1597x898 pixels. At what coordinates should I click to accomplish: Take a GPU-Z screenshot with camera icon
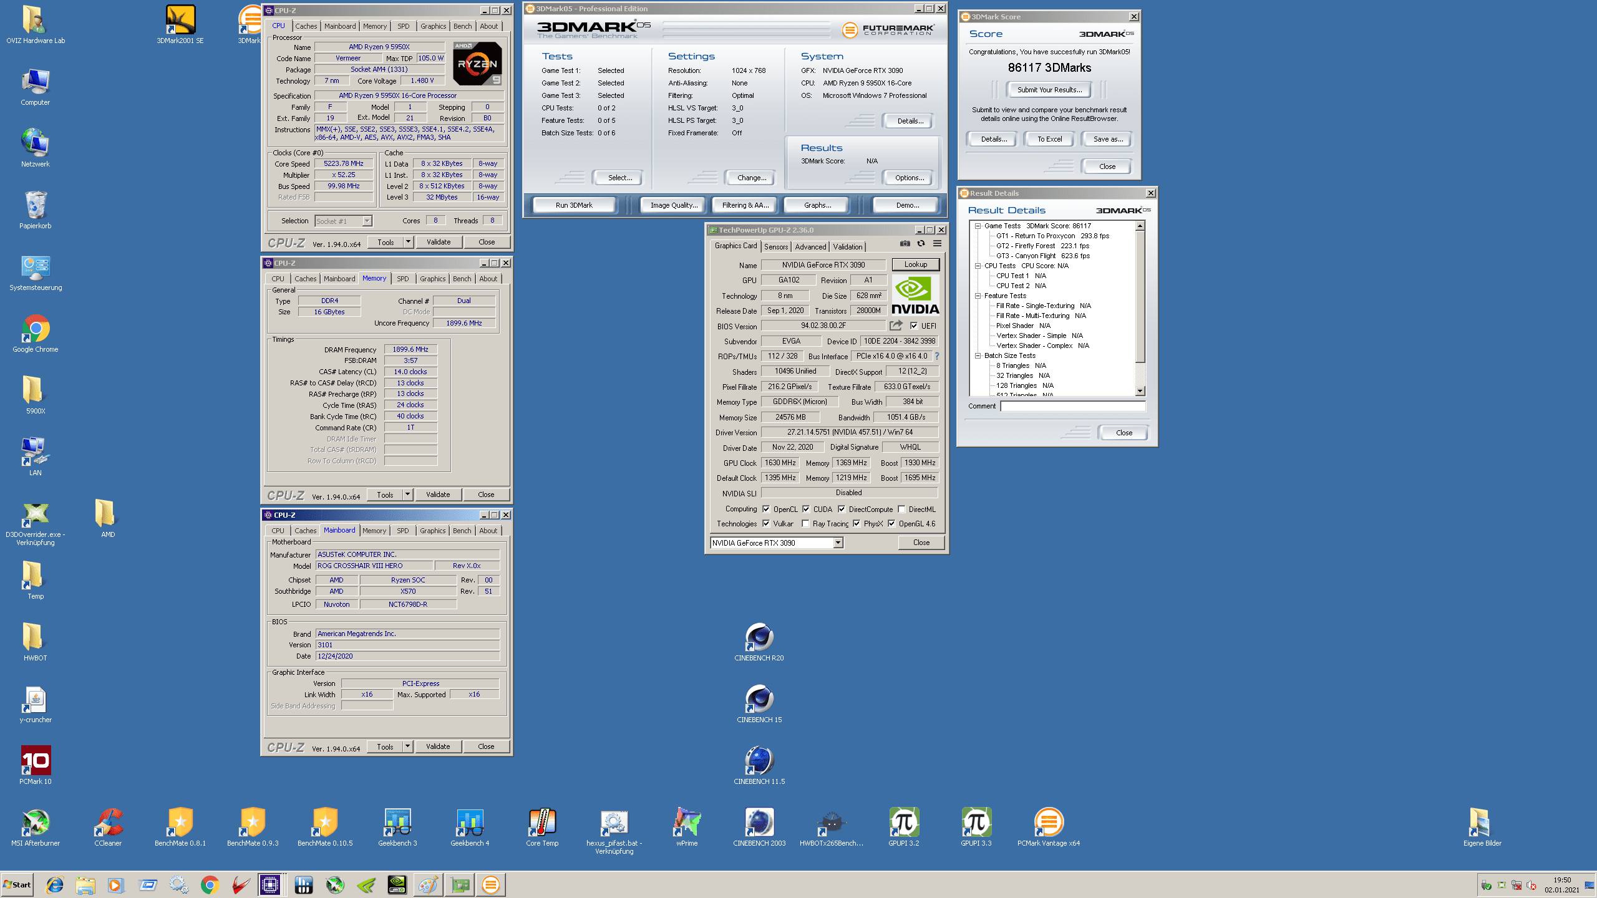905,244
